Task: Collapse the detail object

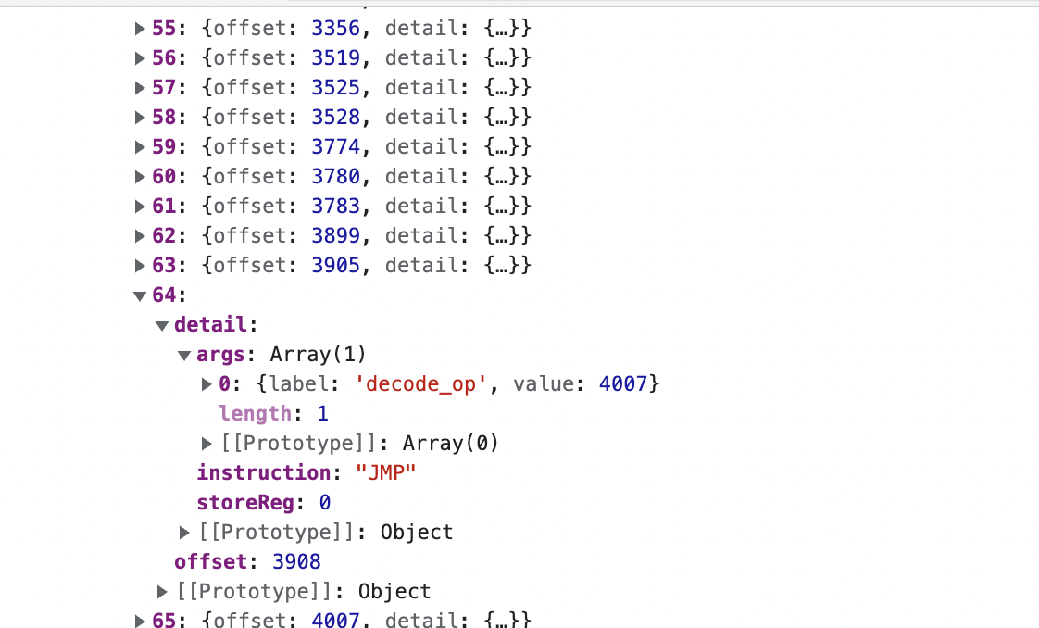Action: [x=162, y=326]
